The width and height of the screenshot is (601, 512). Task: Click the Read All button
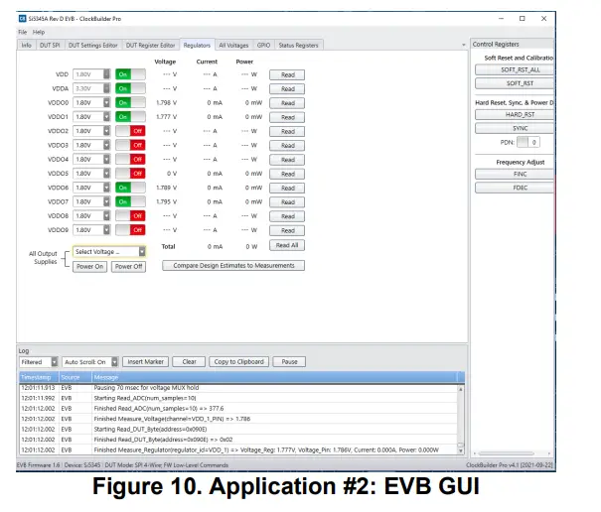coord(287,245)
